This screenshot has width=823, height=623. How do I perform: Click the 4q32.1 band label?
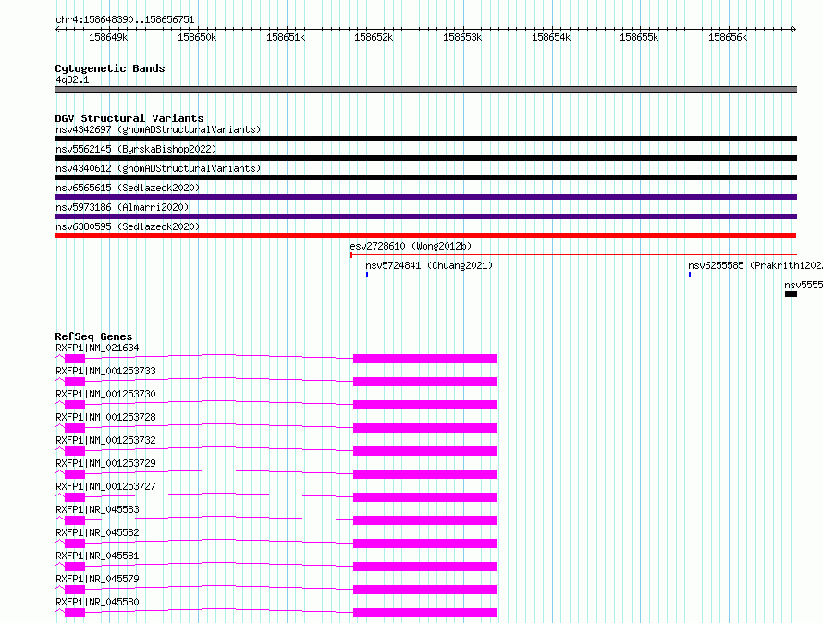72,79
